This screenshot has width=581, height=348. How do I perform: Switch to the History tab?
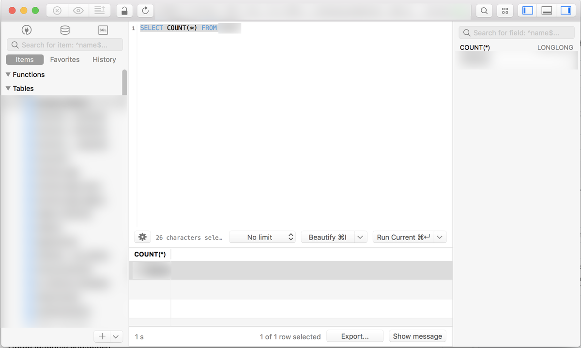pos(104,60)
